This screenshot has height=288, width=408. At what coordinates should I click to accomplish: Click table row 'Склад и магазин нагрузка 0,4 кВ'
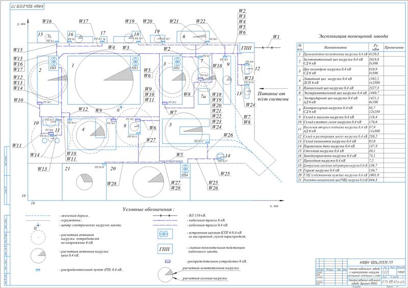tap(351, 117)
